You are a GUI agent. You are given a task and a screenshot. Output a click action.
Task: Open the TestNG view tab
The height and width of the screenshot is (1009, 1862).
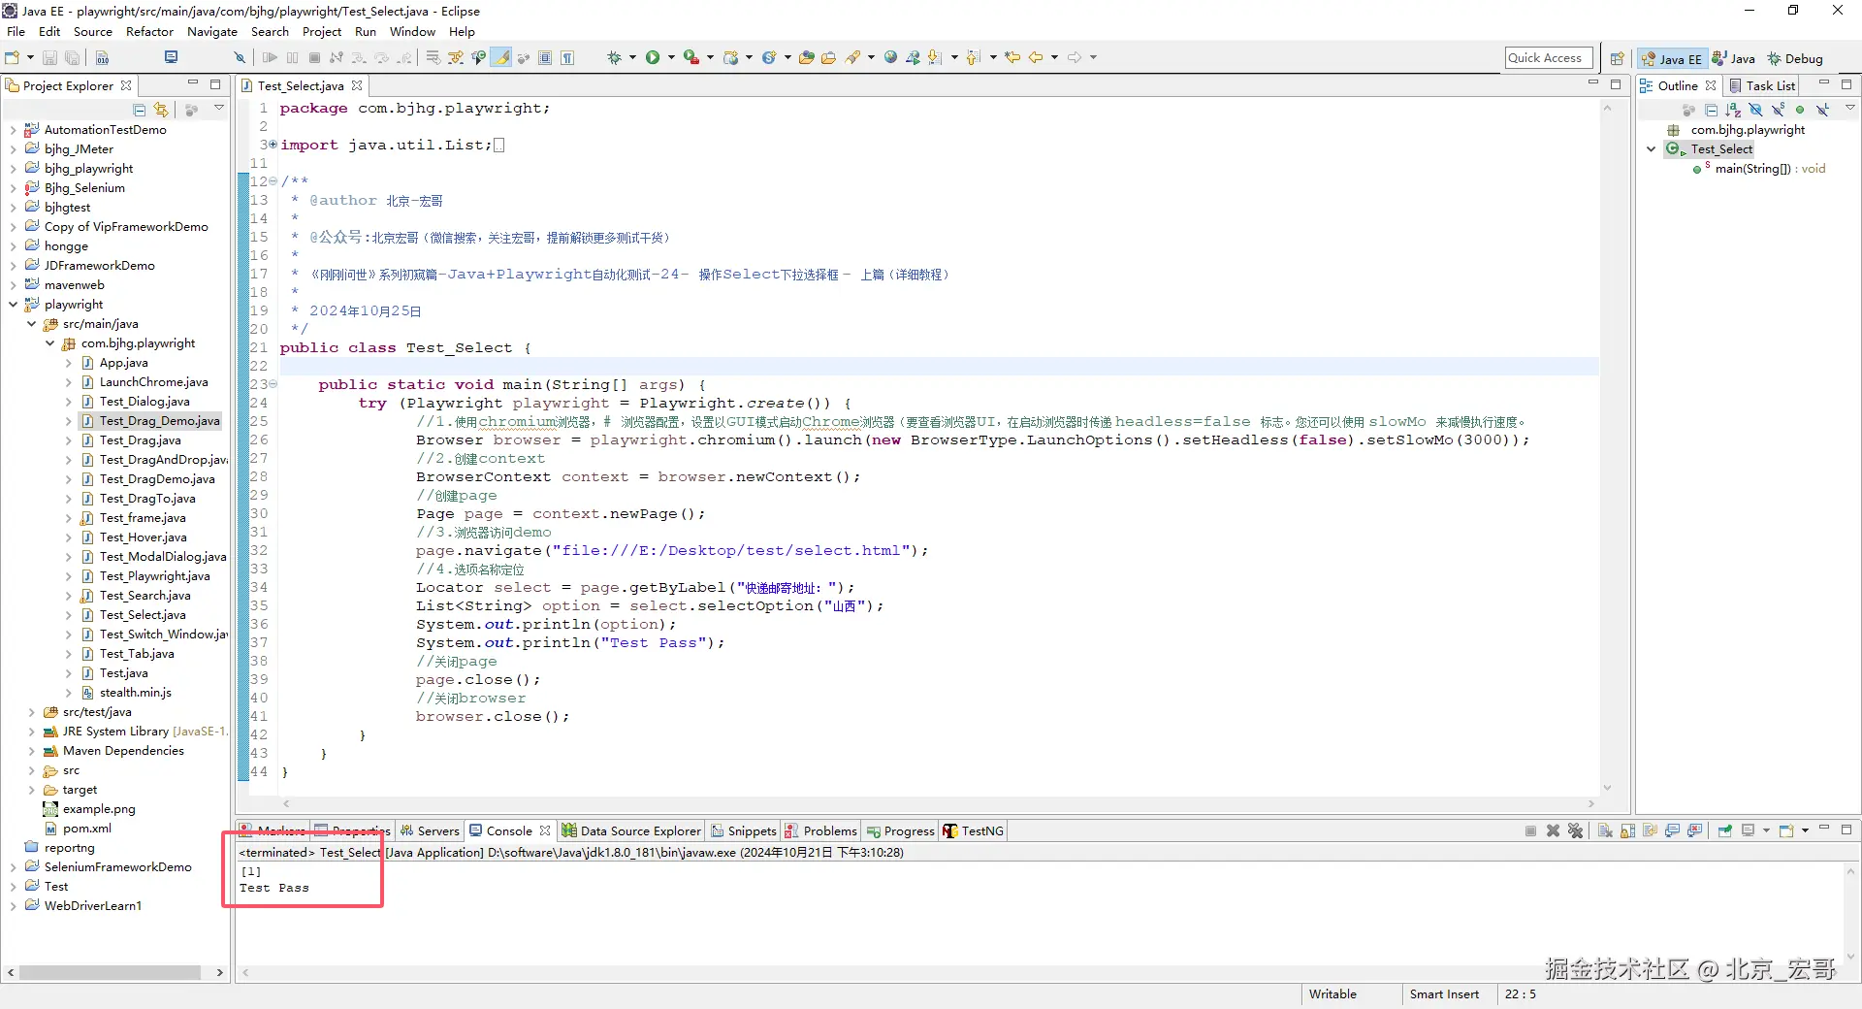[x=974, y=830]
